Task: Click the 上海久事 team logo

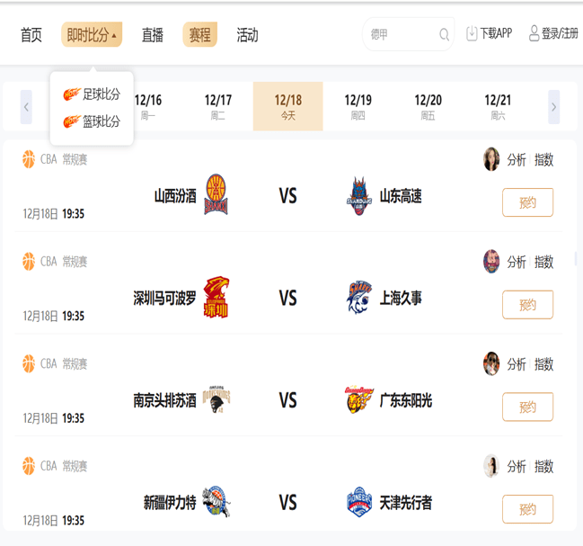Action: [358, 298]
